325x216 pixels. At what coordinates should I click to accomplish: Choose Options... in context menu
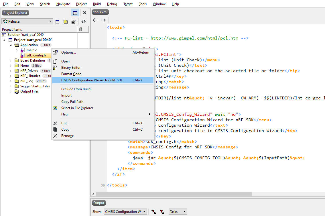103,52
